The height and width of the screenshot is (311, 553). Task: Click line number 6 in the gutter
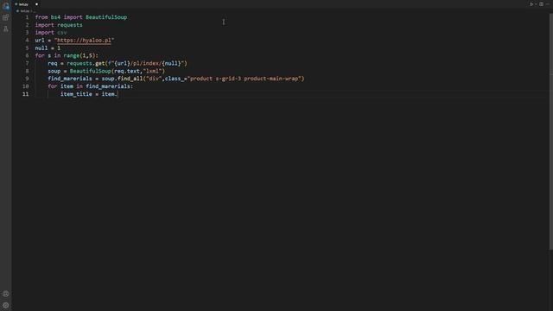(x=27, y=55)
